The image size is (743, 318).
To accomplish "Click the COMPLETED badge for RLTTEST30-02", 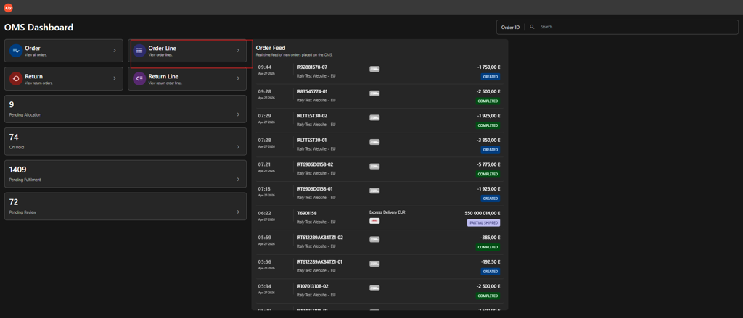I will [x=488, y=125].
